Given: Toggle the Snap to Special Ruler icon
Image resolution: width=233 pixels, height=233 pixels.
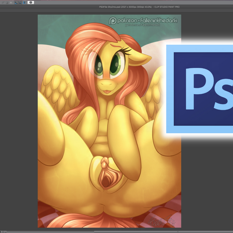Looking at the screenshot, I should pos(20,2).
